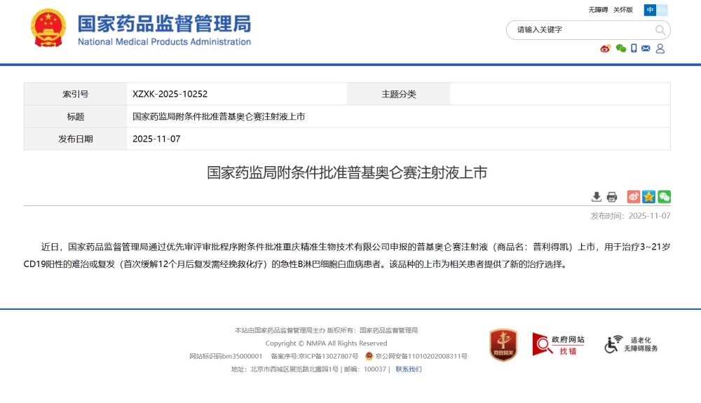Open 无障碍 accessibility link
This screenshot has height=403, width=701.
tap(598, 10)
